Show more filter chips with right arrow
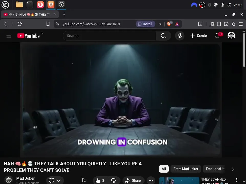Viewport: 246px width, 184px height. 233,169
